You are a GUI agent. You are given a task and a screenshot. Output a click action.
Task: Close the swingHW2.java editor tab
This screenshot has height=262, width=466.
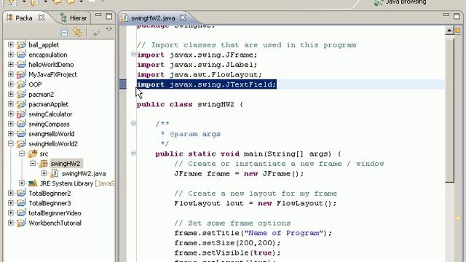(183, 17)
